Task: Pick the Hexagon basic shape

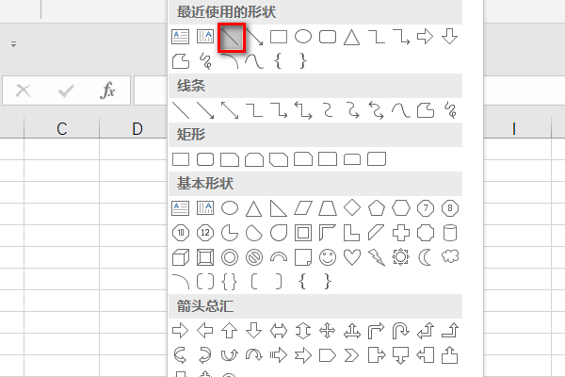Action: [401, 208]
